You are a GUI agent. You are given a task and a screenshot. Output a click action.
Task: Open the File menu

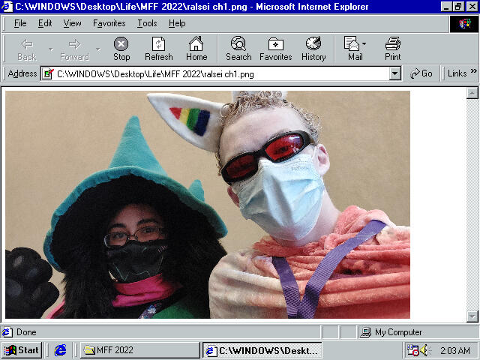pyautogui.click(x=20, y=23)
